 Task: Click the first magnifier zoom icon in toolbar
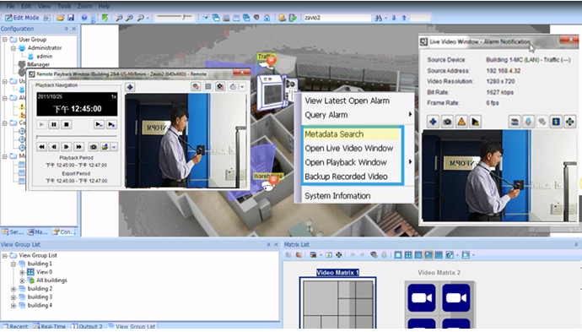pos(119,18)
